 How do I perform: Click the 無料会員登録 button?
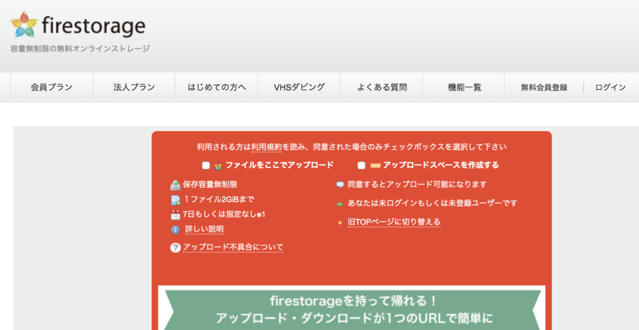point(544,87)
